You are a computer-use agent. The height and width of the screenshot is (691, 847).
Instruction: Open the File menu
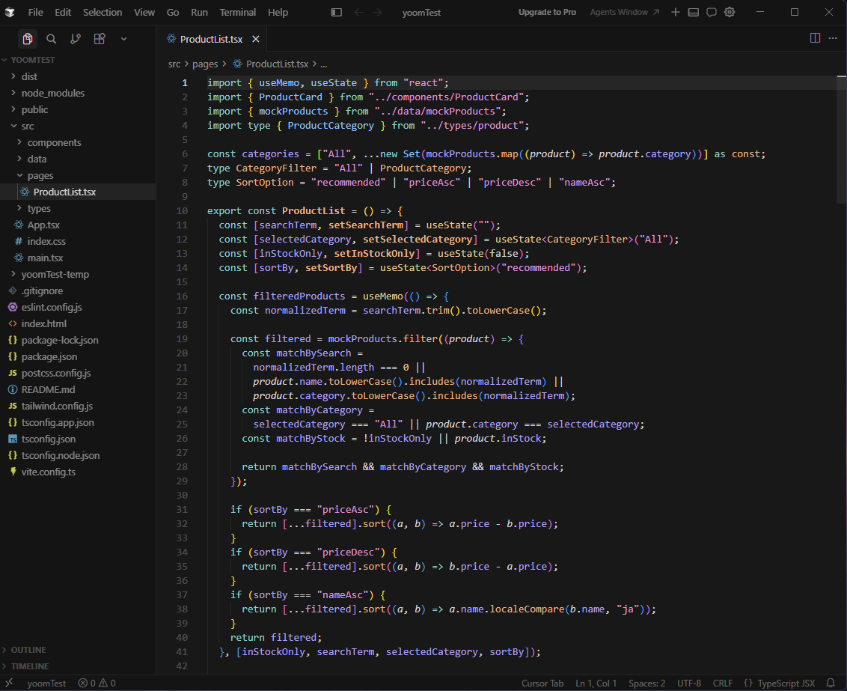[36, 12]
